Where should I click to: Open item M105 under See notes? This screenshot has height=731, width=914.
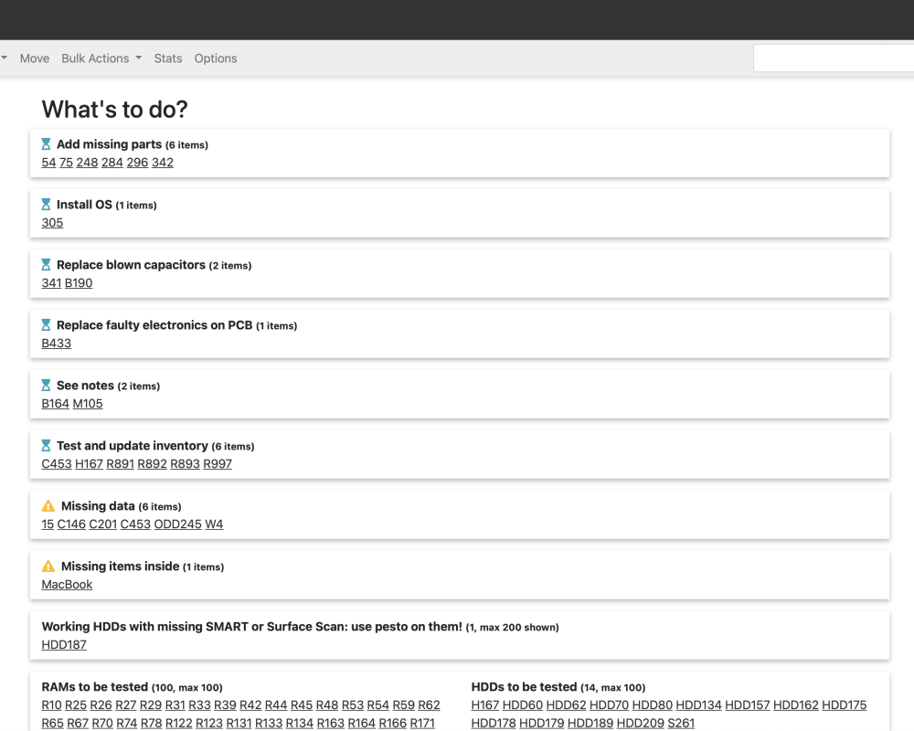pos(88,403)
